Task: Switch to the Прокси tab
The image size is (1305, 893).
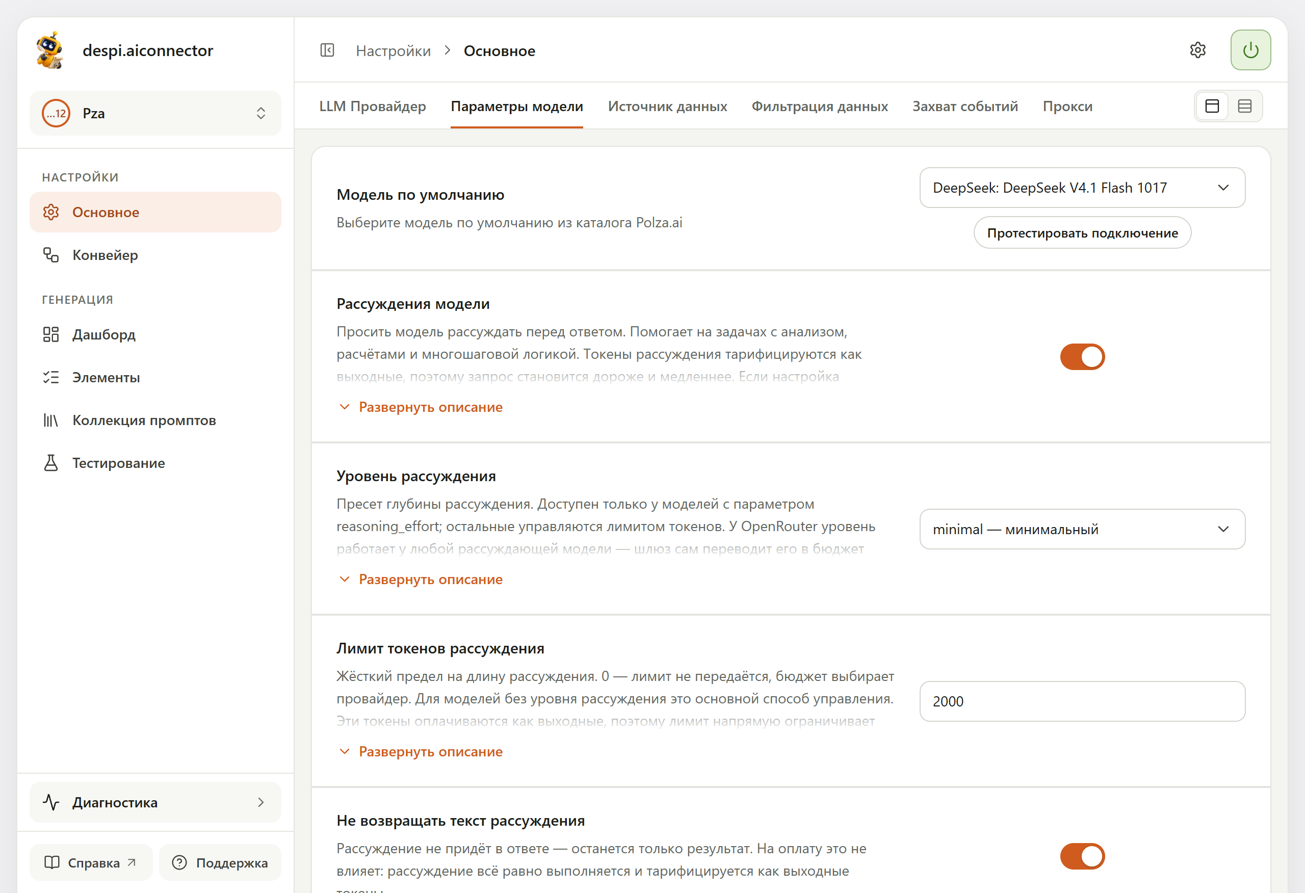Action: pyautogui.click(x=1067, y=106)
